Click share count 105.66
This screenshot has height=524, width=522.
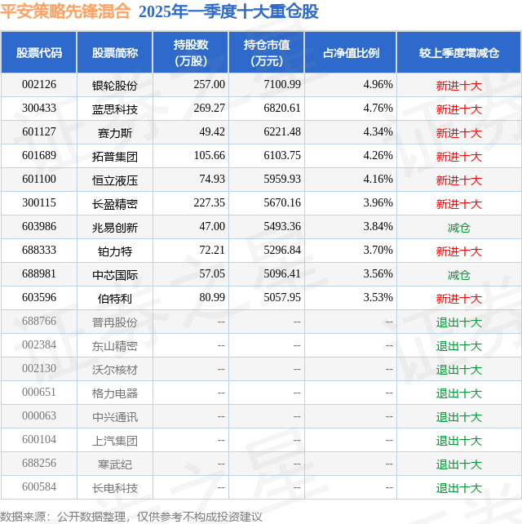210,156
